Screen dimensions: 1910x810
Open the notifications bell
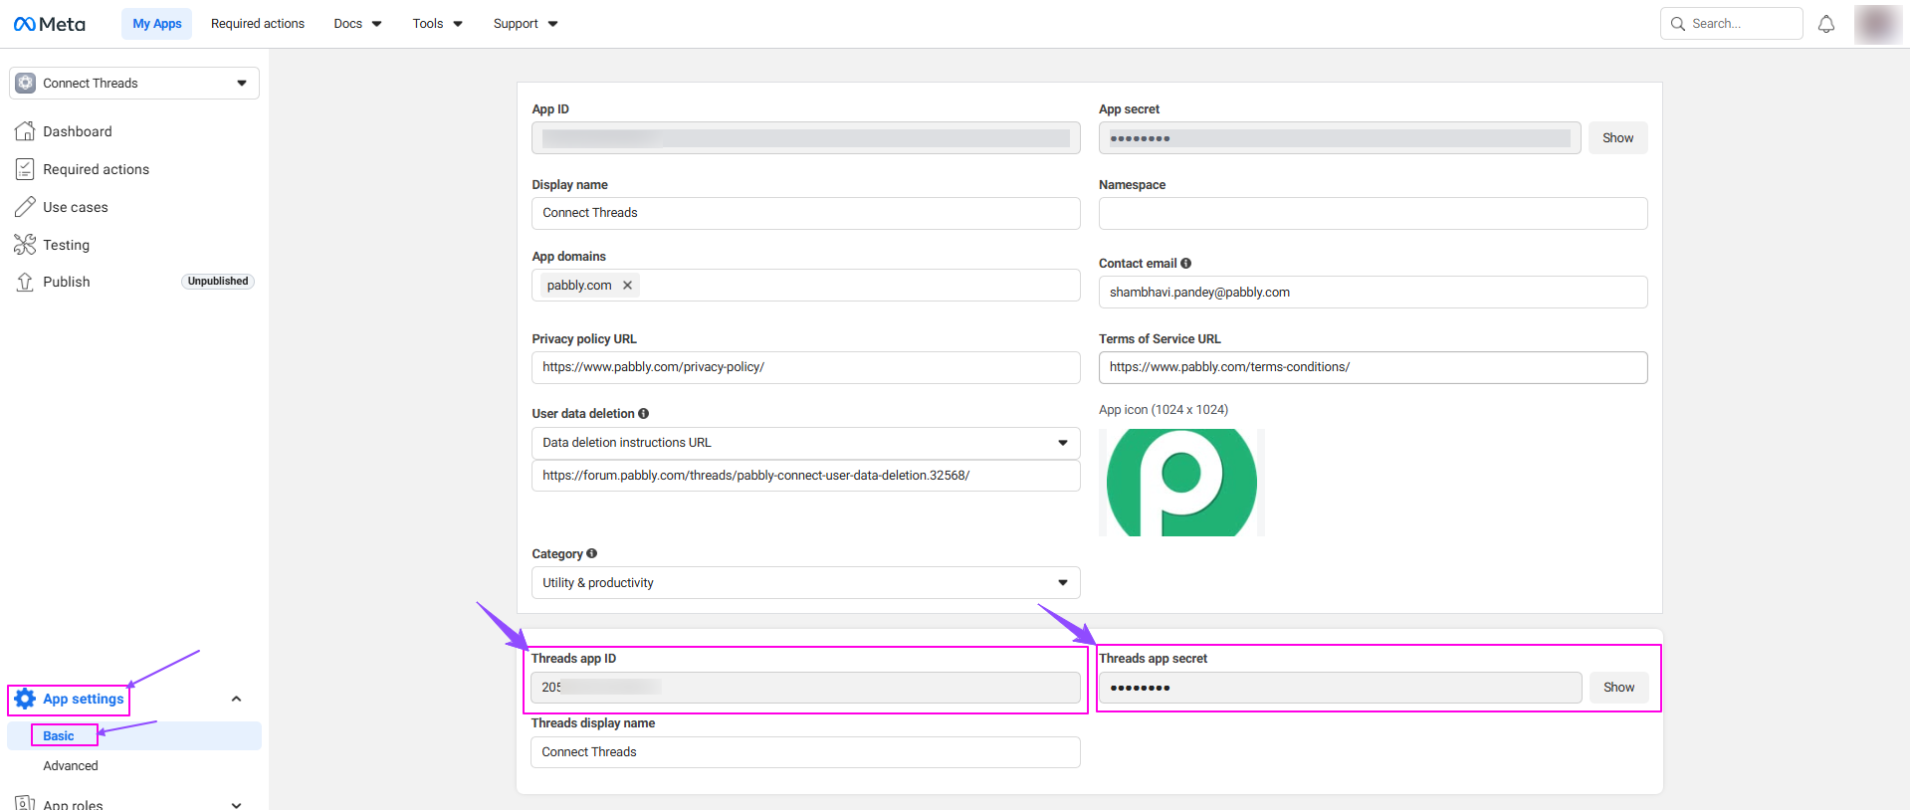pyautogui.click(x=1825, y=24)
